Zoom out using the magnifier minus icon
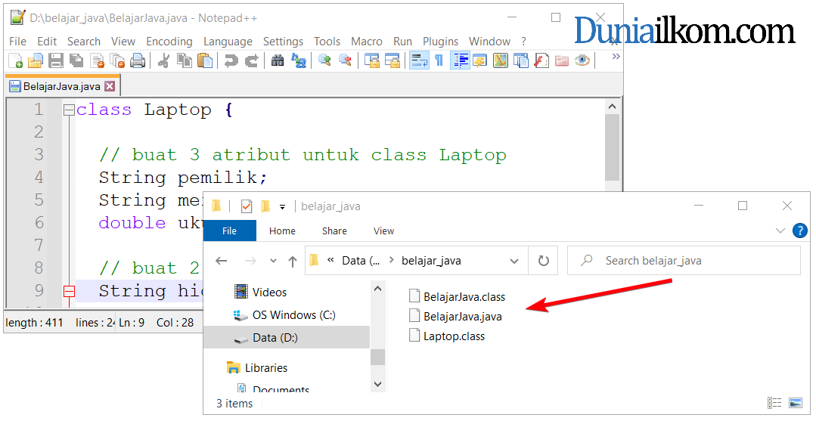 pyautogui.click(x=345, y=61)
